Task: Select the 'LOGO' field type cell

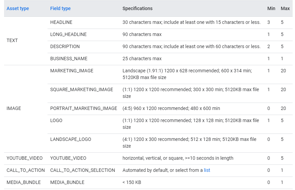Action: coord(56,120)
